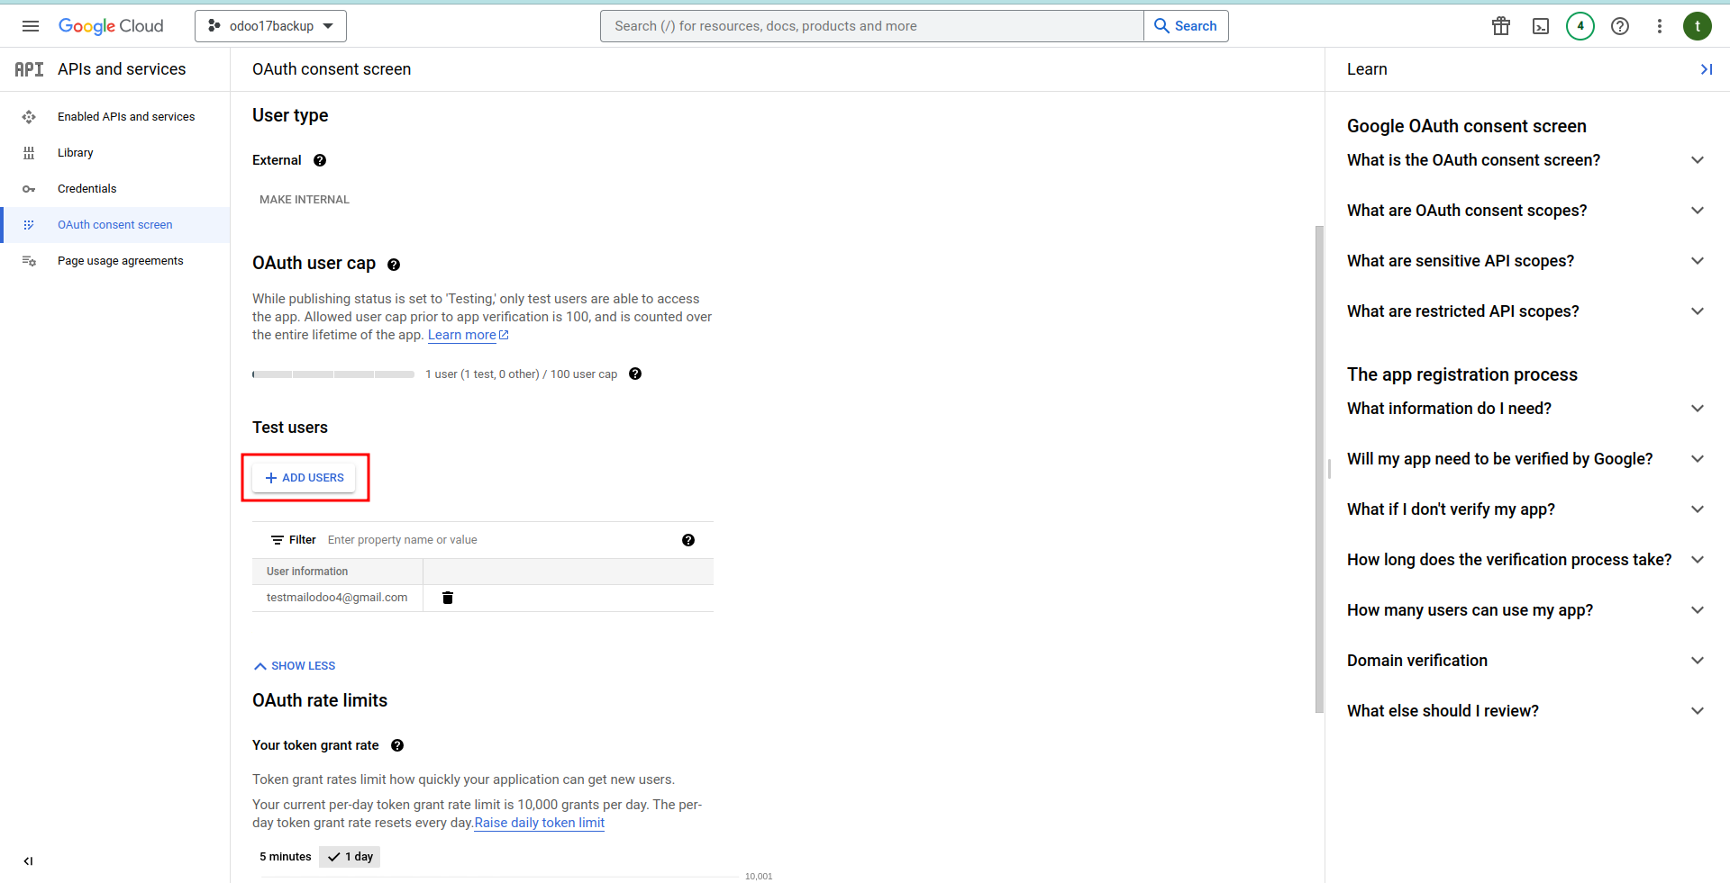
Task: Open notifications badge showing 4
Action: pyautogui.click(x=1580, y=26)
